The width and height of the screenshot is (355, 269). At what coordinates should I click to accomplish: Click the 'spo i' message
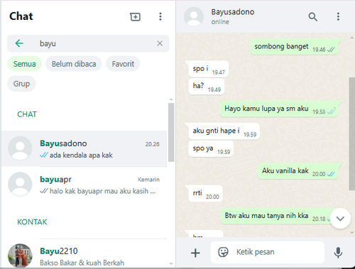pos(209,69)
